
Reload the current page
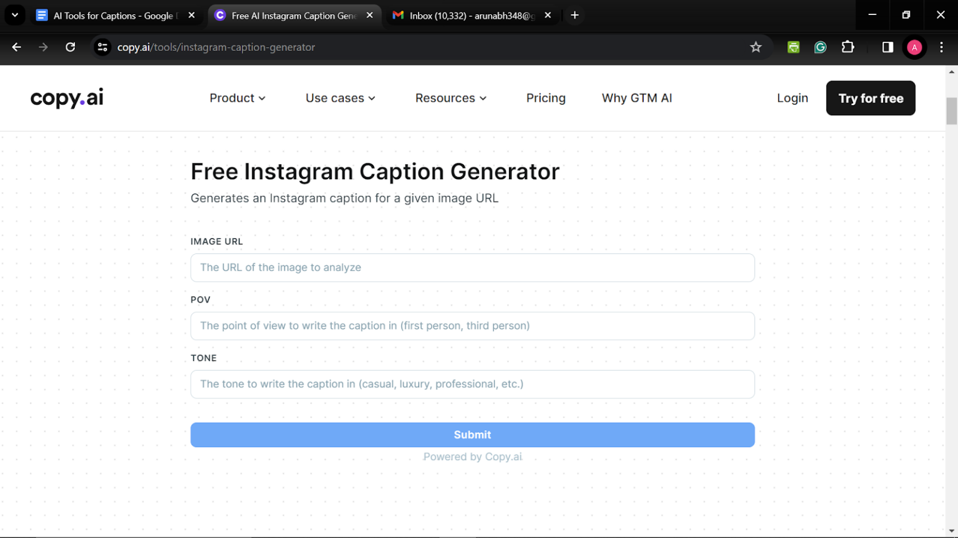click(x=70, y=47)
